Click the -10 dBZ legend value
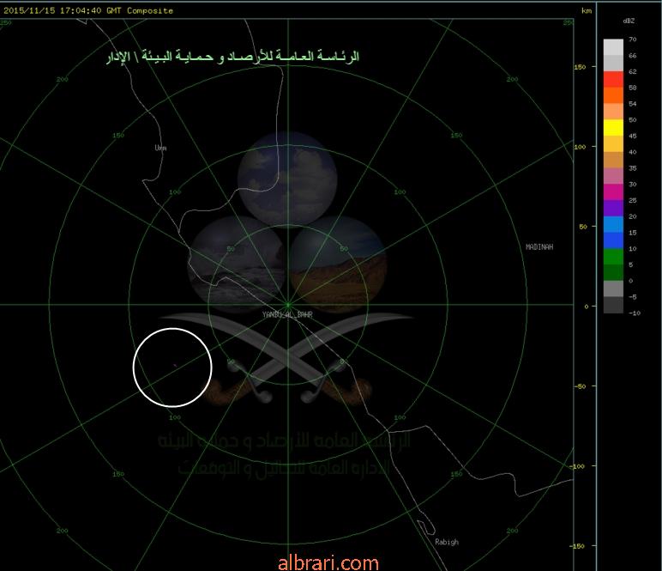 [x=635, y=313]
